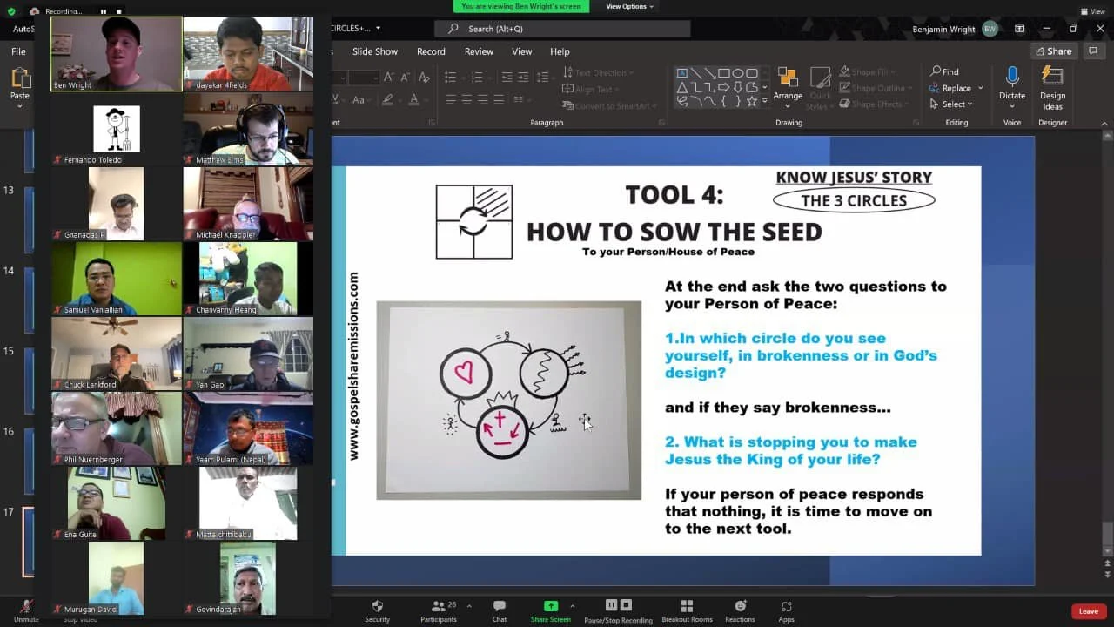
Task: Click Find in PowerPoint's Editing group
Action: (x=945, y=71)
